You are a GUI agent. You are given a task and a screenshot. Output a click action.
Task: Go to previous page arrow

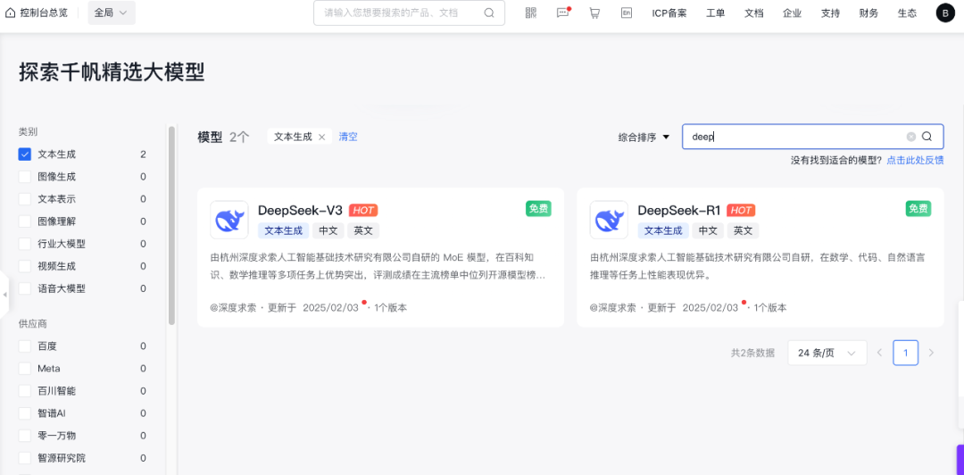[x=880, y=354]
